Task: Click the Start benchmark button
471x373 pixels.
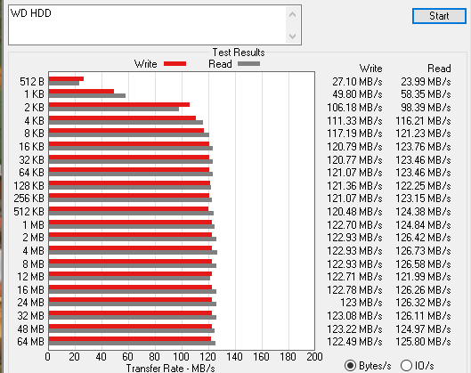Action: tap(439, 16)
